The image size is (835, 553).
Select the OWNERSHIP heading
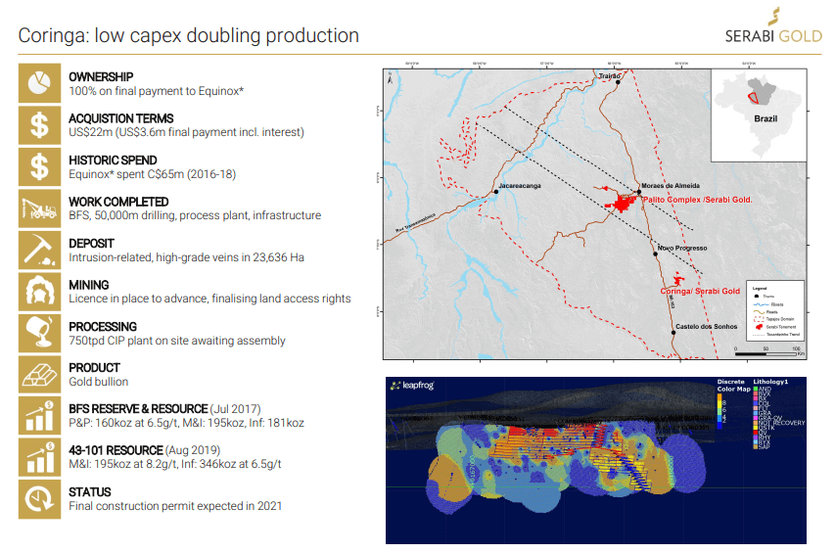(x=101, y=76)
